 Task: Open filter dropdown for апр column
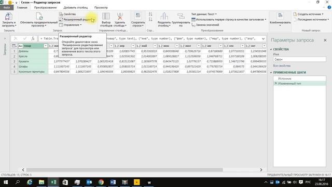(133, 46)
